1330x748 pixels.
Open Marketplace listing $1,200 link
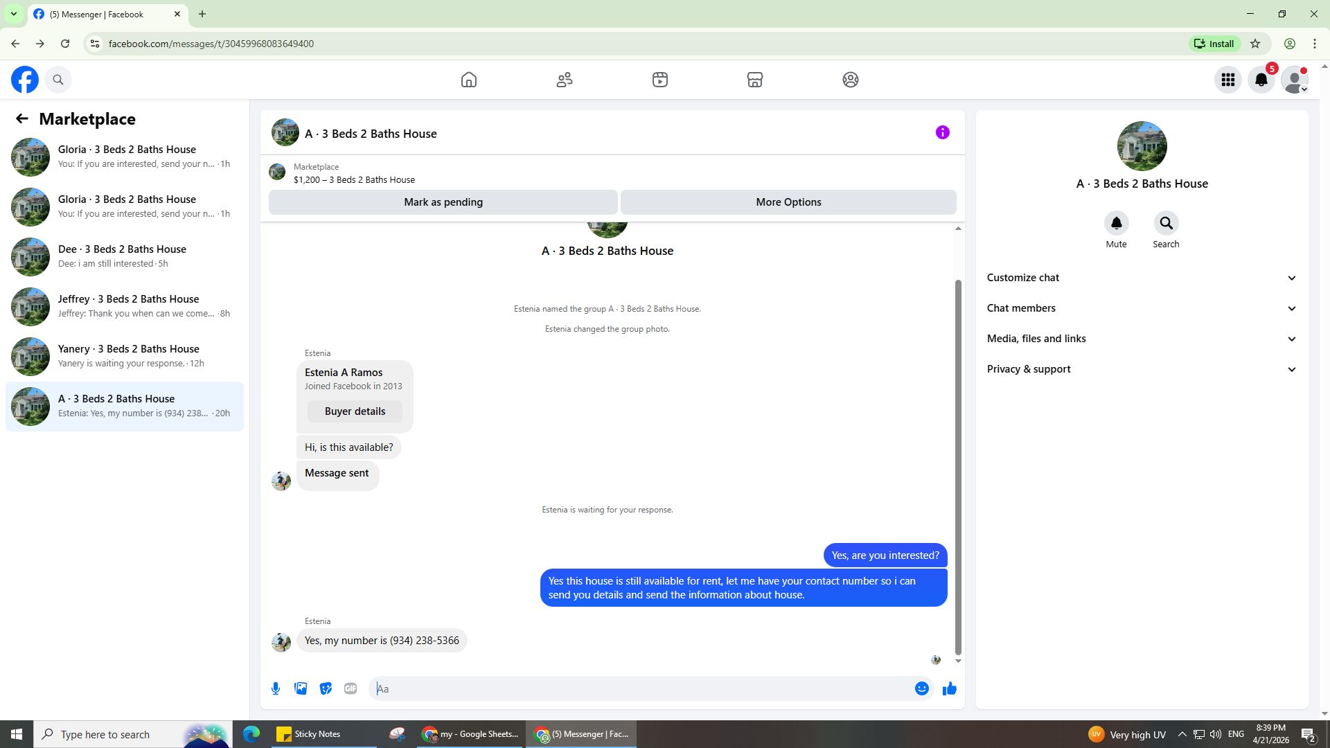(x=354, y=180)
